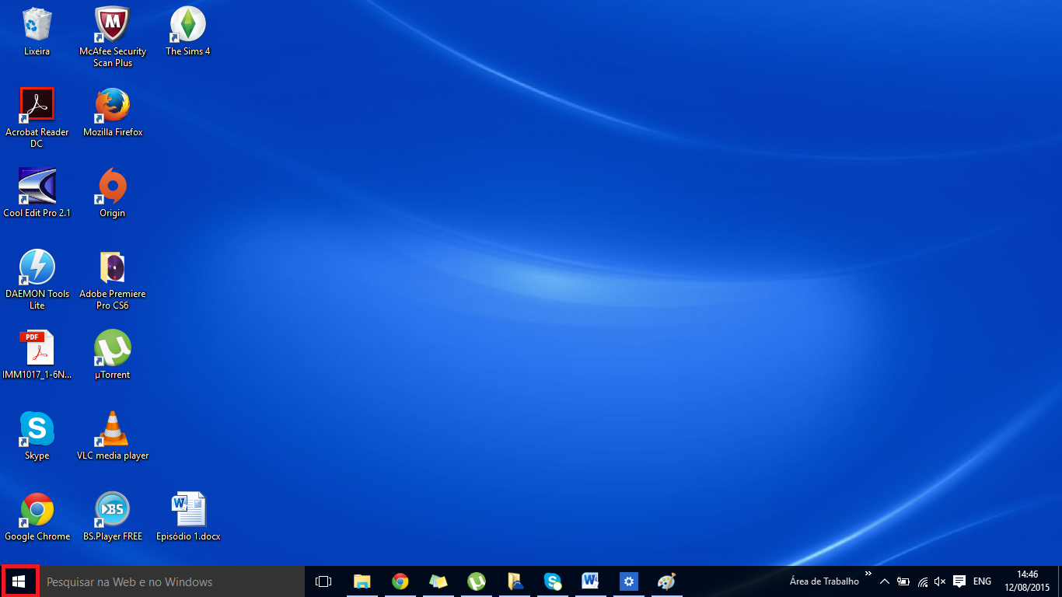Open the Lixeira recycle bin icon

click(37, 32)
